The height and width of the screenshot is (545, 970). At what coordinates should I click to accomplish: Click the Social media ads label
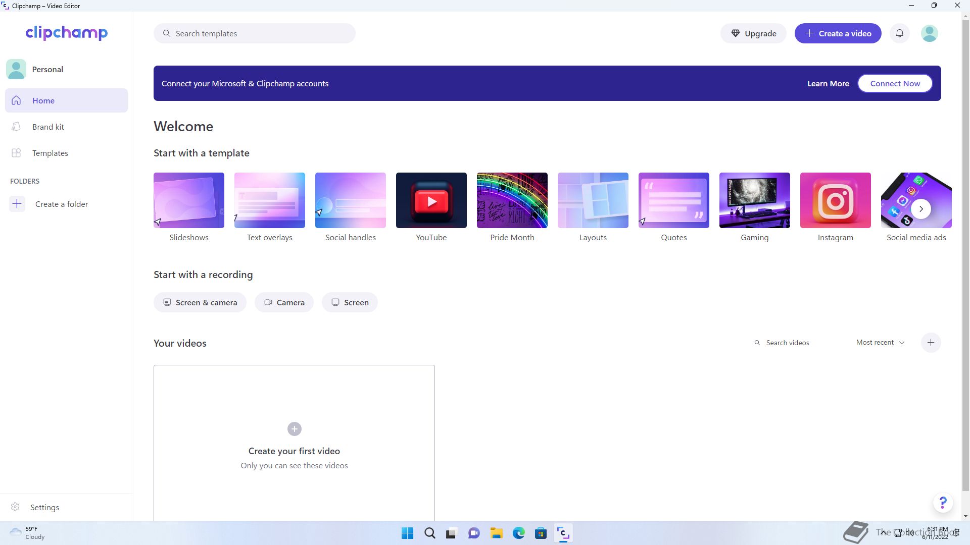(916, 237)
